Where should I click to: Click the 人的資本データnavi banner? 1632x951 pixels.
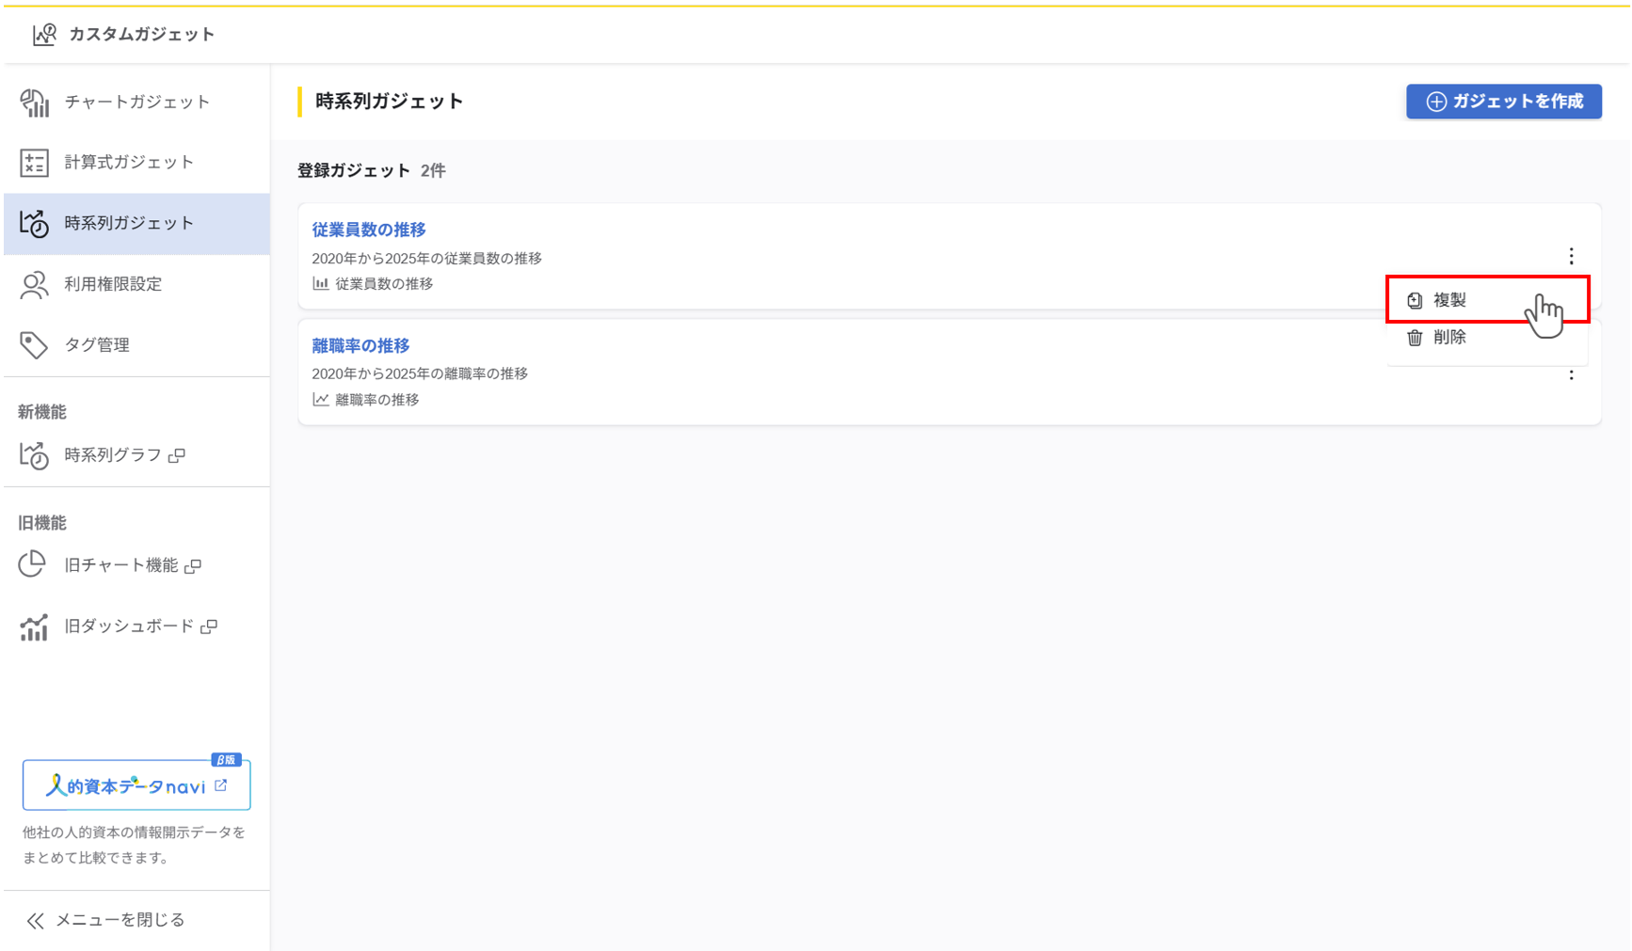pyautogui.click(x=136, y=785)
